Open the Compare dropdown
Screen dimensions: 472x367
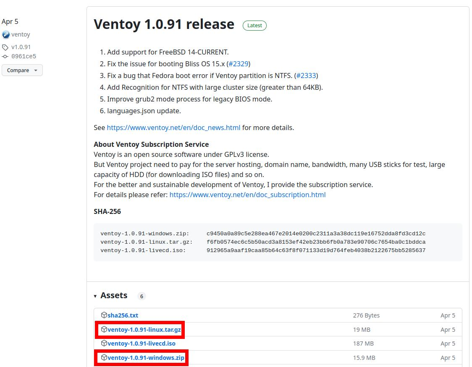(22, 70)
